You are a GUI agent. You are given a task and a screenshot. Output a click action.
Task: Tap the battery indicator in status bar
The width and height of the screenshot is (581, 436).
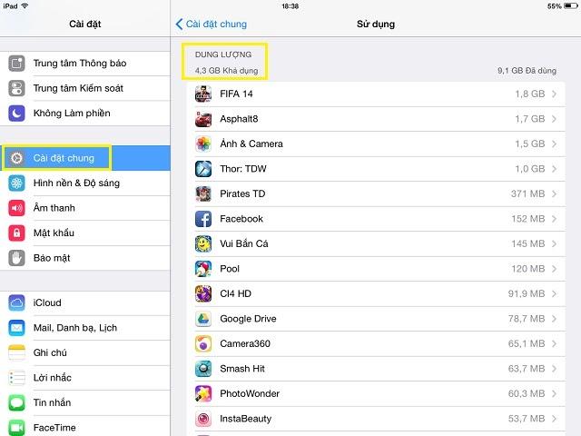tap(570, 6)
